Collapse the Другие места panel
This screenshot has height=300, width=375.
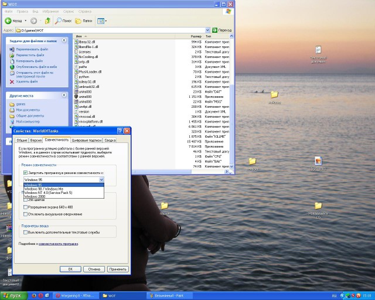tap(64, 96)
